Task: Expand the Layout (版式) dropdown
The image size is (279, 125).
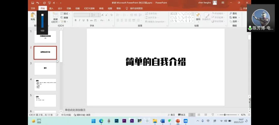Action: click(x=66, y=14)
